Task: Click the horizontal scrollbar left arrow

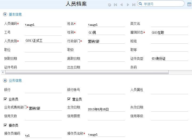Action: pos(3,72)
